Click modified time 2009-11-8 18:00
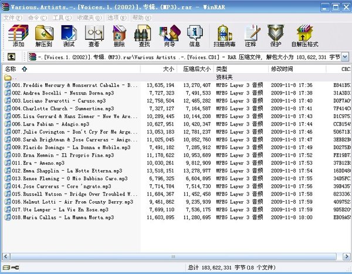 292,218
